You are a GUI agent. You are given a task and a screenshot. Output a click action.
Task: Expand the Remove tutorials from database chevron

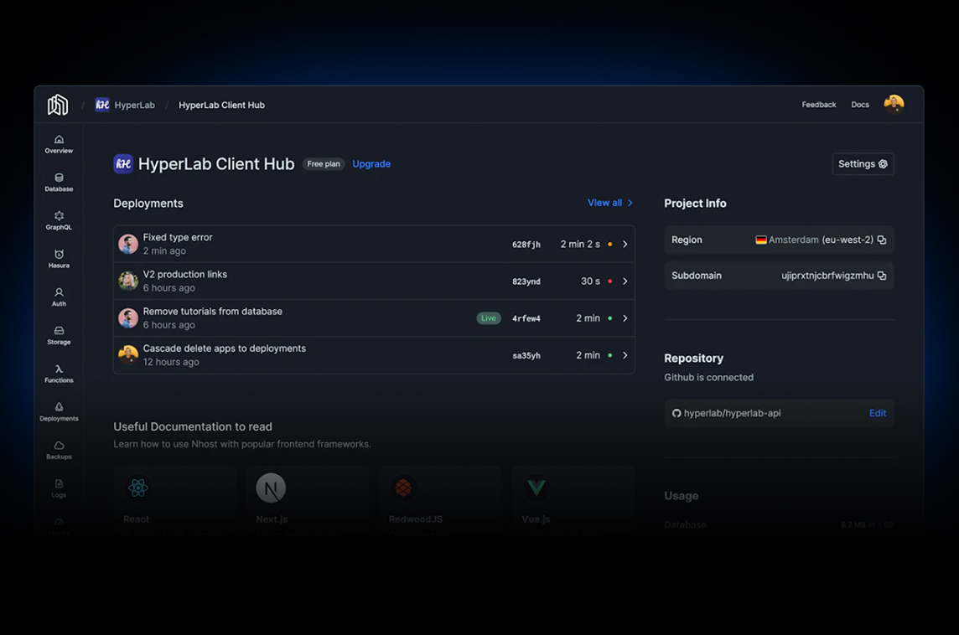point(625,317)
